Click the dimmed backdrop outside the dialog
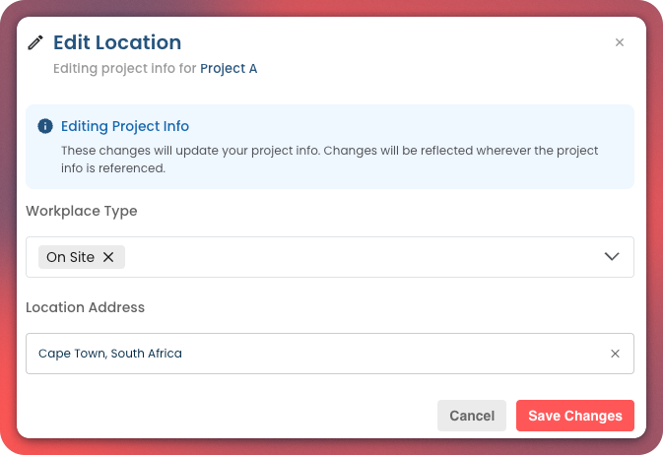The width and height of the screenshot is (663, 455). pos(654,227)
